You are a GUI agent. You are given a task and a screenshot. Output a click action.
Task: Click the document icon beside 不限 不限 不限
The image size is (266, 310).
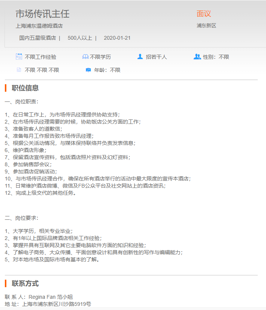point(19,70)
